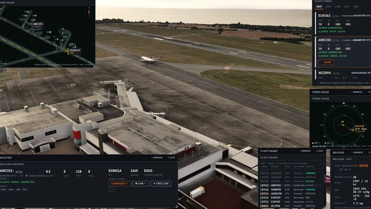Screen dimensions: 371x209
Task: Open the GND flight strips tab
Action: (x=329, y=7)
